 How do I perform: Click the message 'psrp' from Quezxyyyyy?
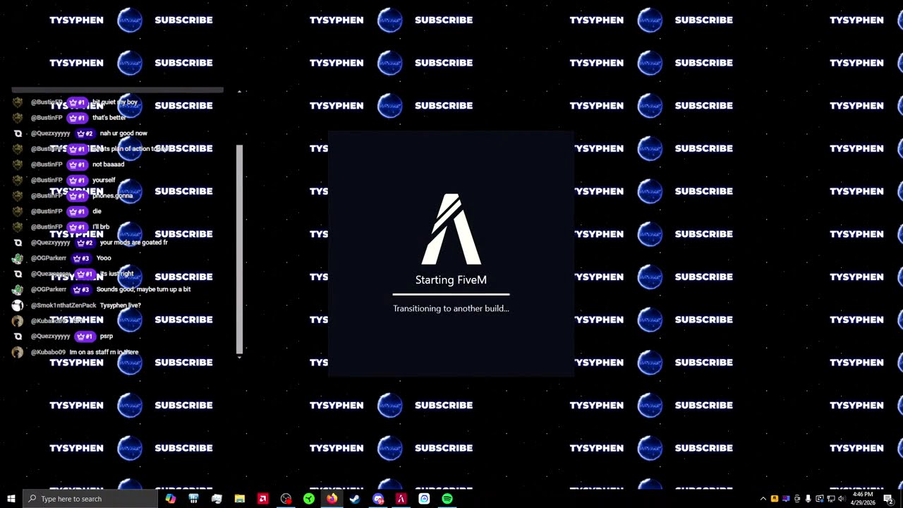coord(106,337)
